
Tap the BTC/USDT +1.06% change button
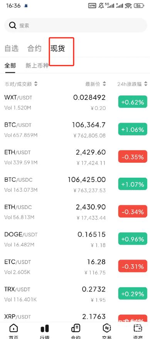(133, 130)
